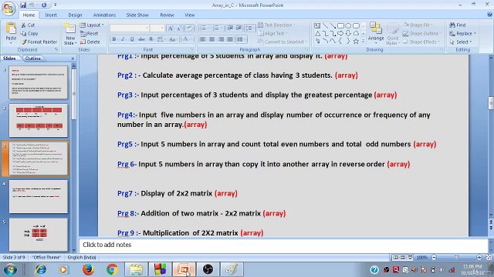The height and width of the screenshot is (277, 494).
Task: Open Firefox from the taskbar
Action: (88, 269)
